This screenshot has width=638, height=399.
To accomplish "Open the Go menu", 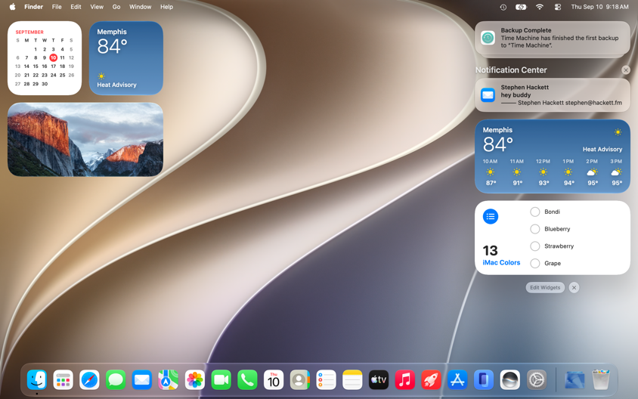I will (x=116, y=7).
